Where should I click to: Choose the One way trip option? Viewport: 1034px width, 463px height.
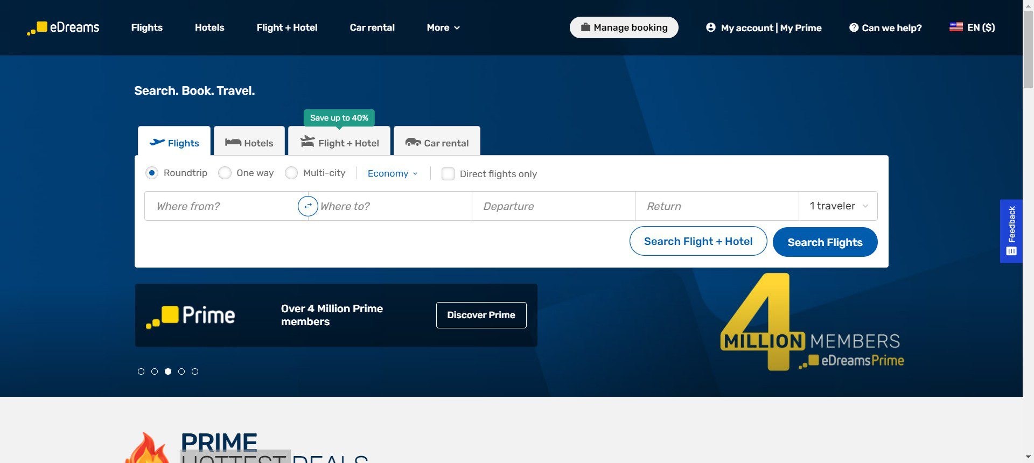(x=225, y=173)
